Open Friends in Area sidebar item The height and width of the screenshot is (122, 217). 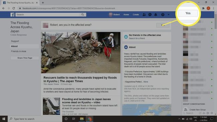pos(19,51)
